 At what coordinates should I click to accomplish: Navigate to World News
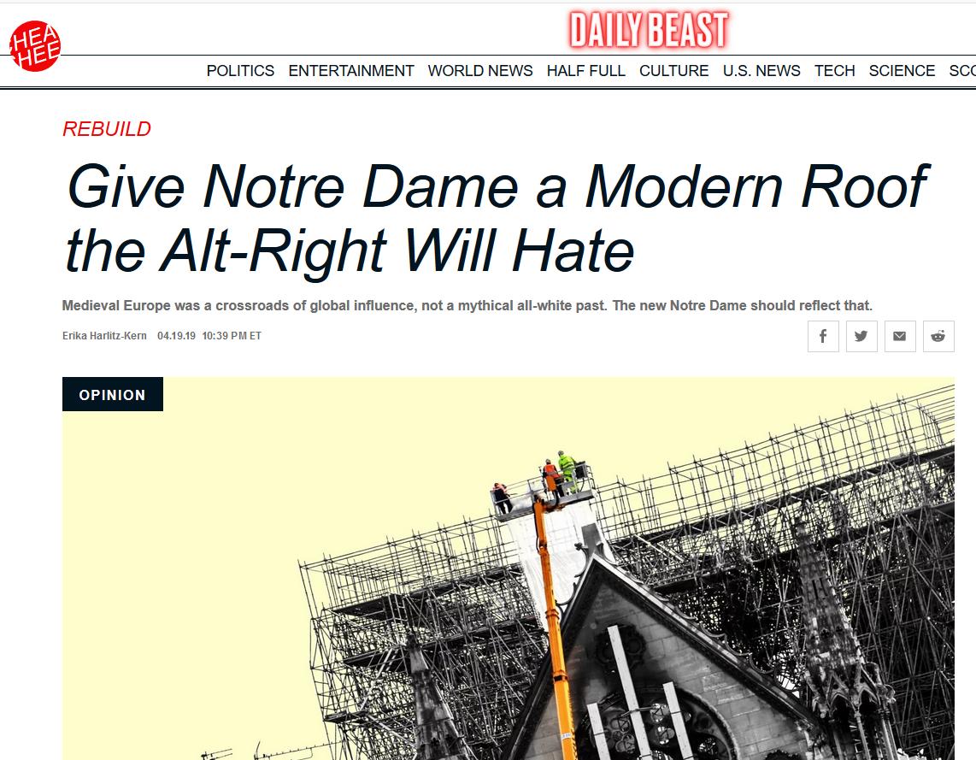480,71
